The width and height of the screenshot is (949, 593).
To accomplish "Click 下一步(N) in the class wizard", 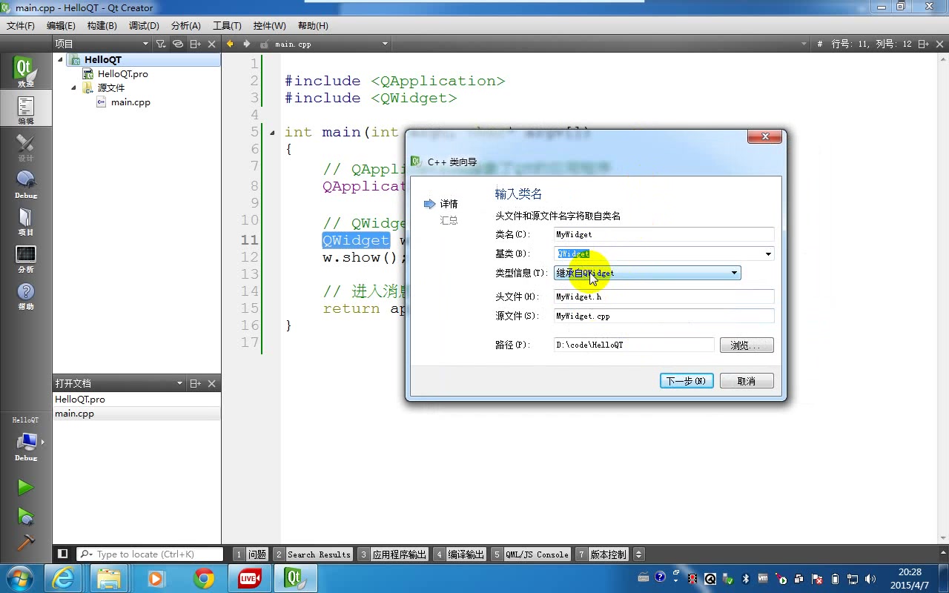I will tap(687, 381).
